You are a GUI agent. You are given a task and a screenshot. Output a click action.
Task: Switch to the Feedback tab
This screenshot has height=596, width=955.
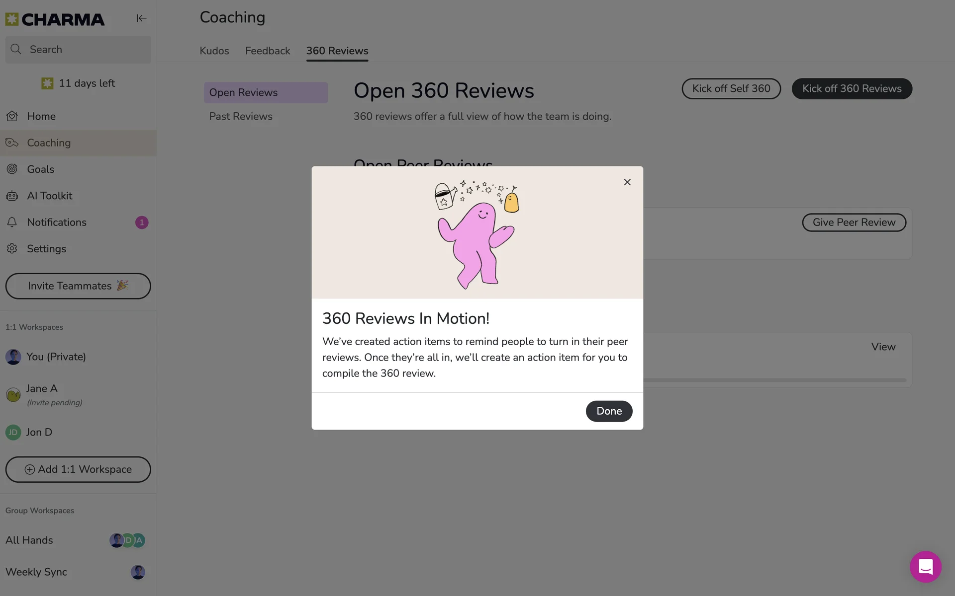click(x=268, y=51)
